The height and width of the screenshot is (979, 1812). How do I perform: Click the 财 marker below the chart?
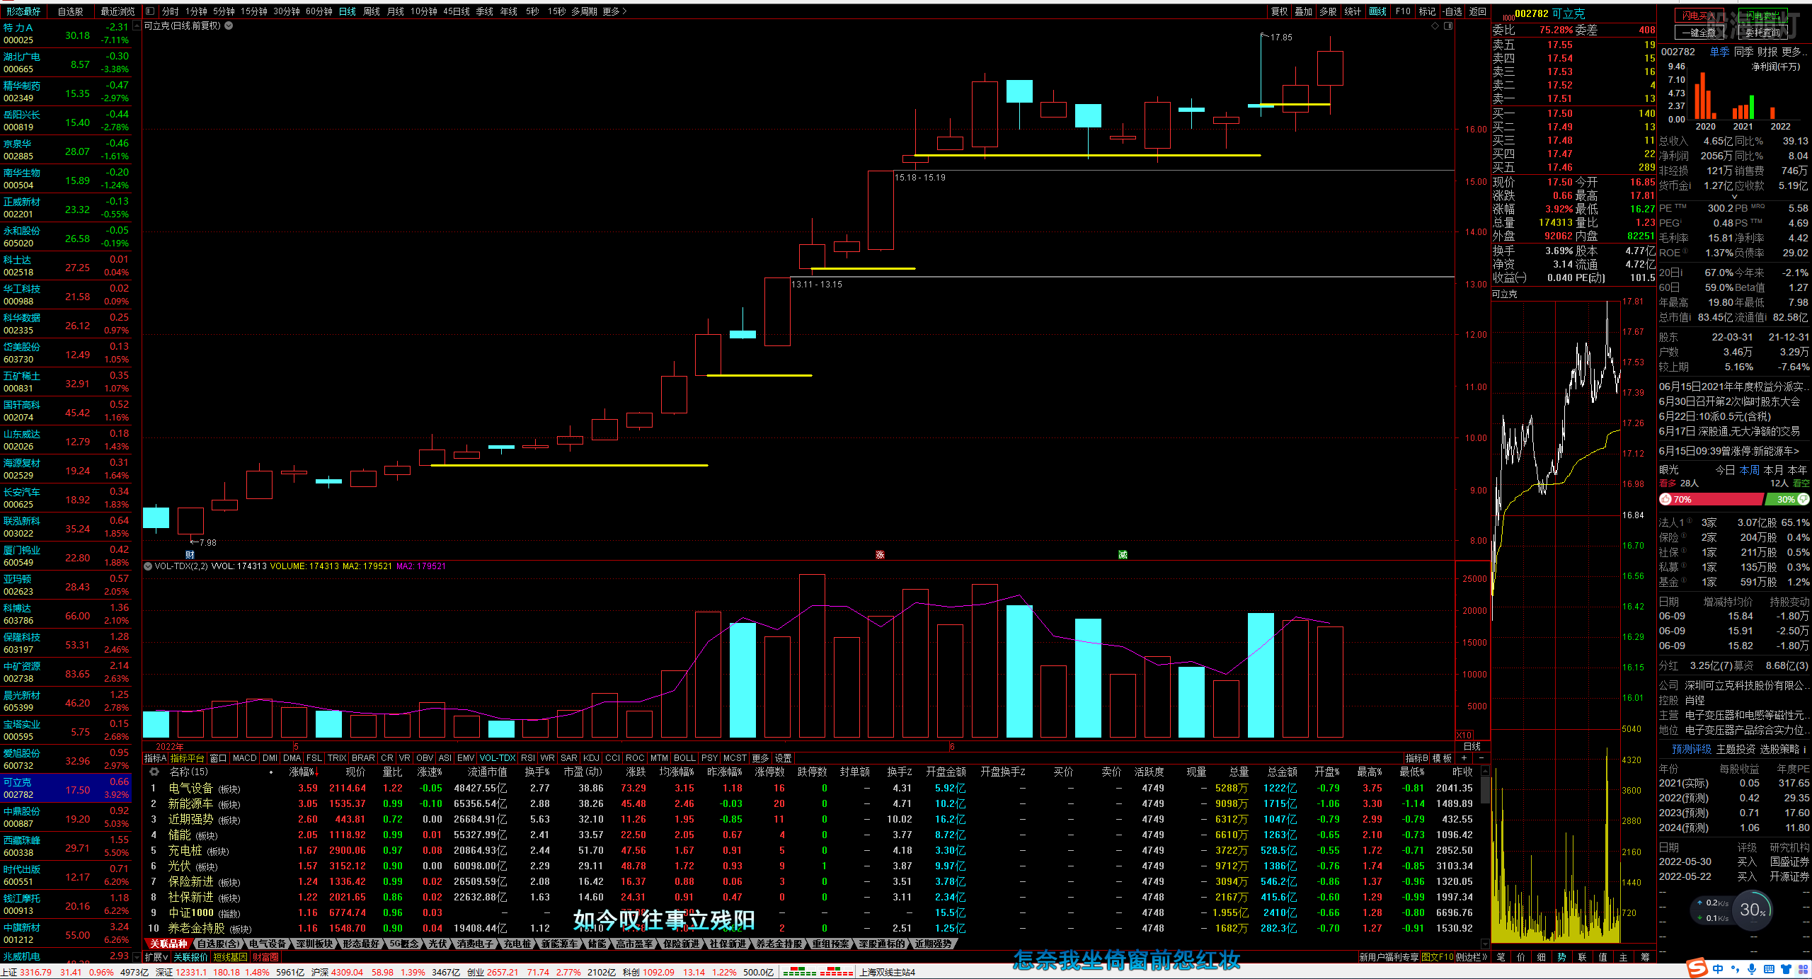(190, 554)
